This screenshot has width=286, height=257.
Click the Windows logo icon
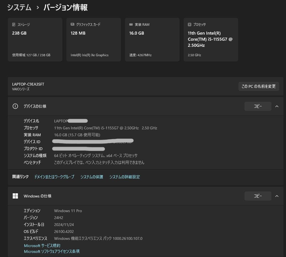point(15,196)
